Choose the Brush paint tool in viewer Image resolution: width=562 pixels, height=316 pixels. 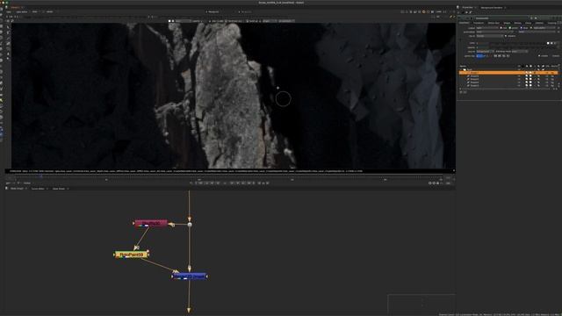(x=8, y=43)
